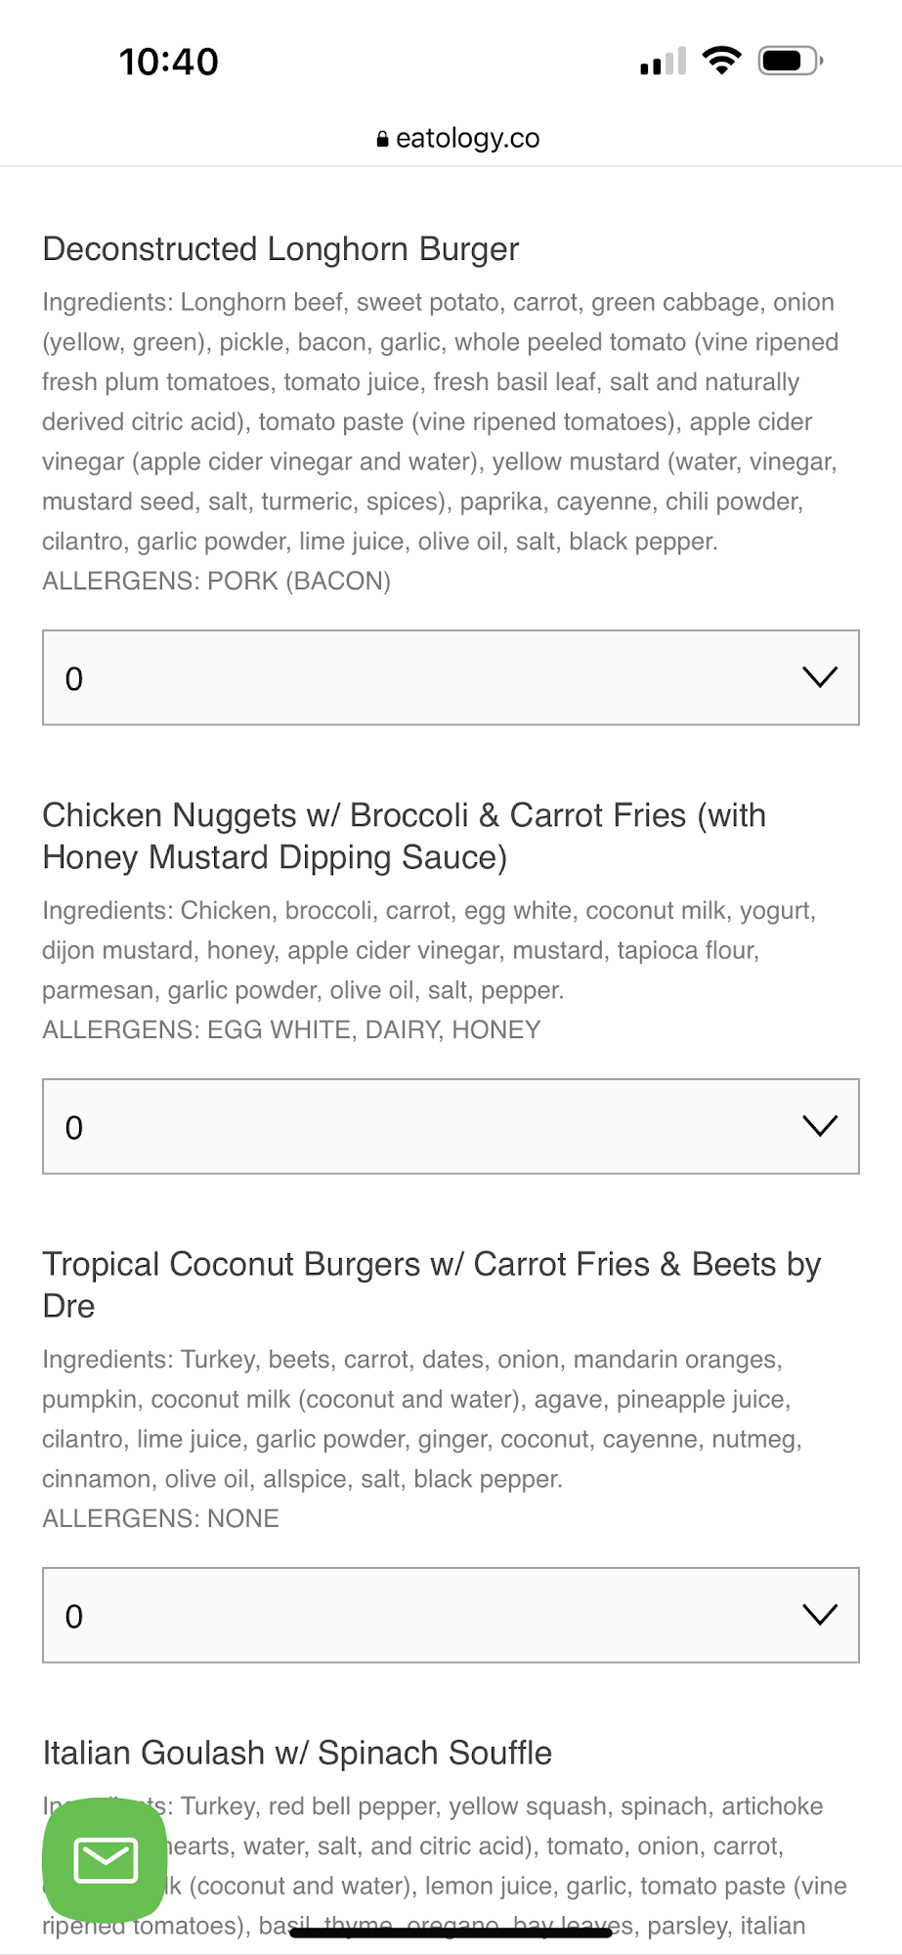Tap the "ALLERGENS: PORK (BACON)" line
The image size is (902, 1955).
pos(216,582)
